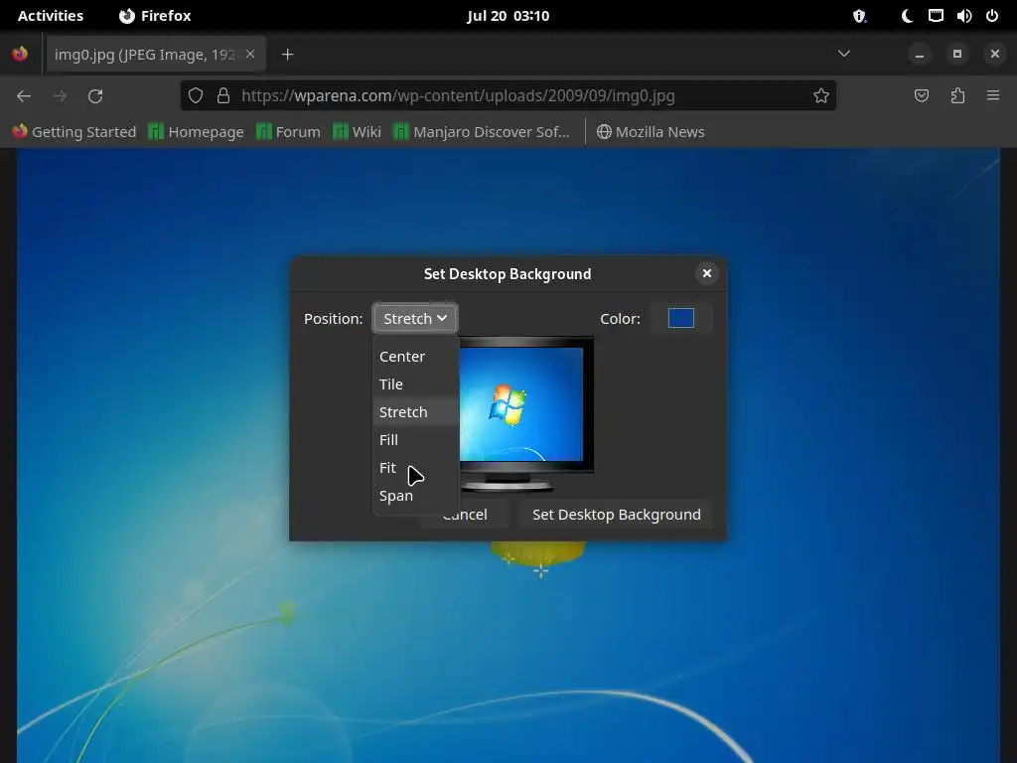Maximize the Firefox window
Image resolution: width=1017 pixels, height=763 pixels.
coord(956,54)
